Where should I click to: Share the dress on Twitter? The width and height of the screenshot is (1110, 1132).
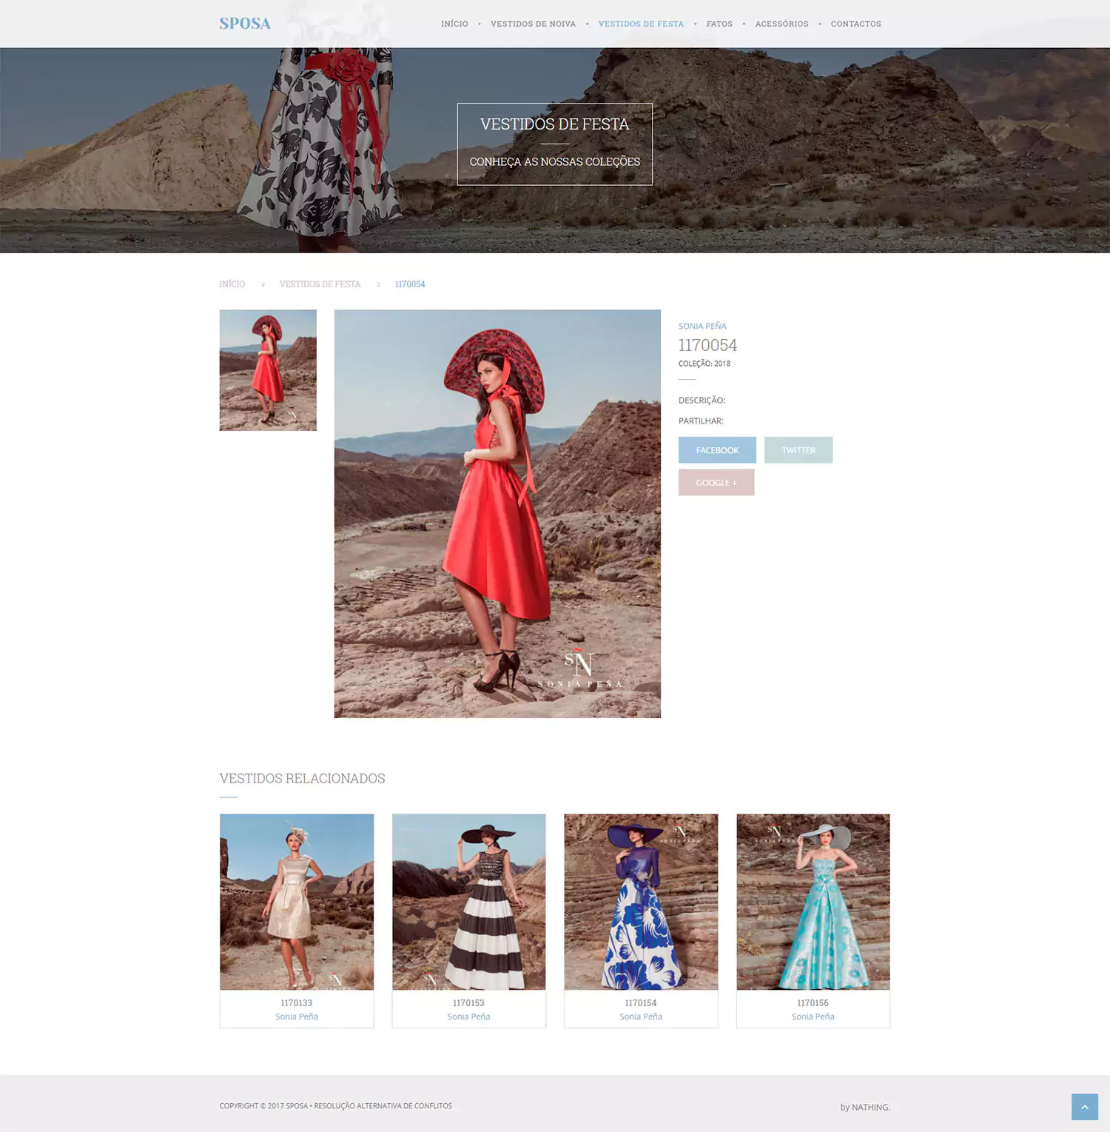pyautogui.click(x=798, y=449)
